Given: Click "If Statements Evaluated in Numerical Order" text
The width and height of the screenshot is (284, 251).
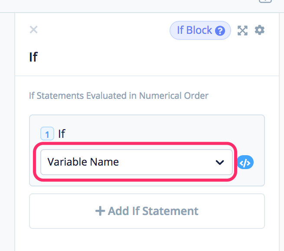Looking at the screenshot, I should pyautogui.click(x=118, y=95).
